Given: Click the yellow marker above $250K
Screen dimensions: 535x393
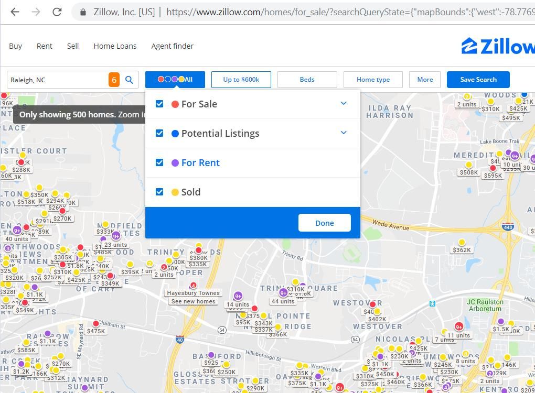Looking at the screenshot, I should [226, 365].
